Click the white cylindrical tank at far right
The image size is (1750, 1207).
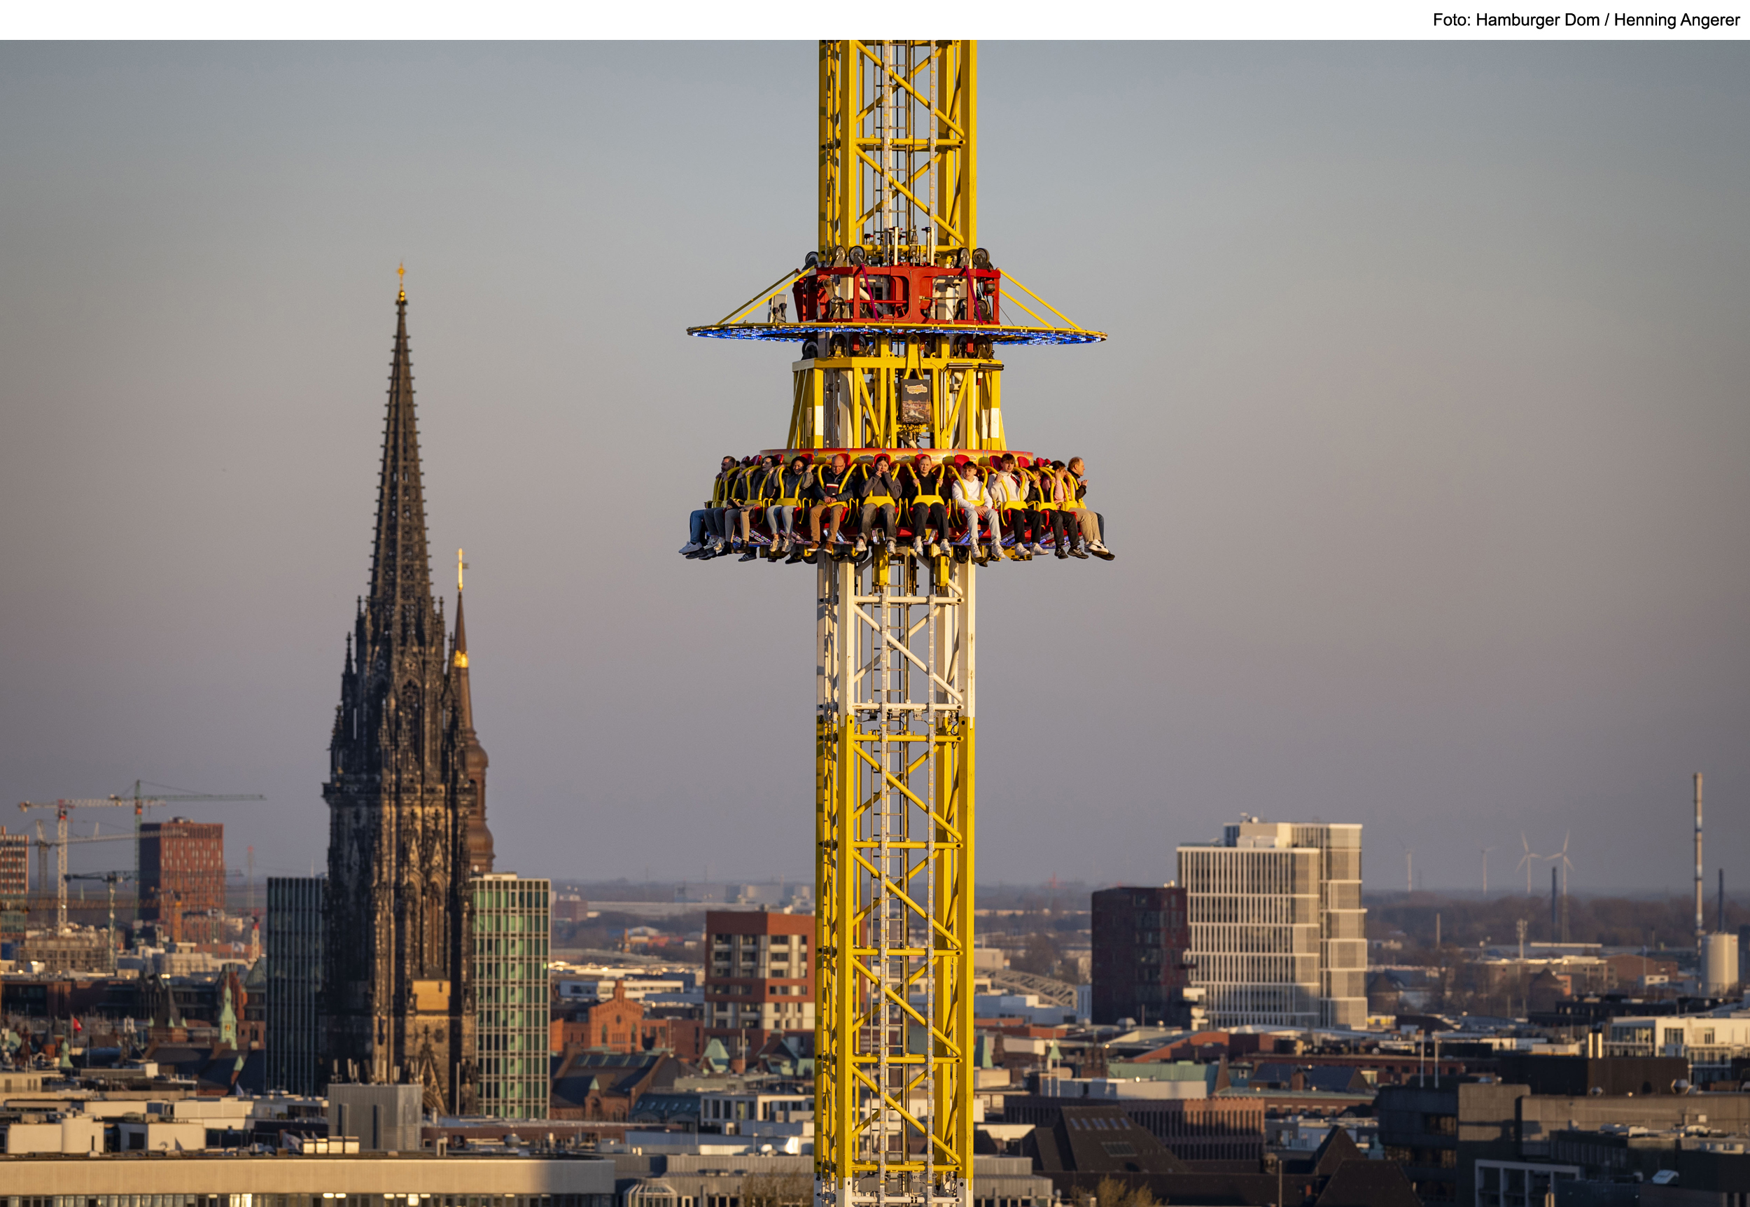pyautogui.click(x=1721, y=962)
